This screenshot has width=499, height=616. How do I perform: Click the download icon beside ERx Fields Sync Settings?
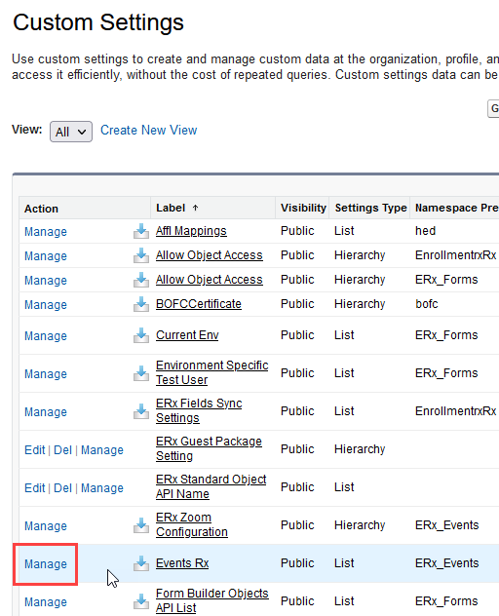point(141,411)
